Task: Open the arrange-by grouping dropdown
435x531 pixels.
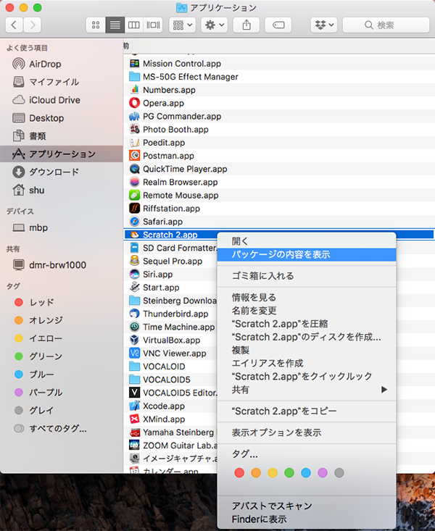Action: click(183, 25)
